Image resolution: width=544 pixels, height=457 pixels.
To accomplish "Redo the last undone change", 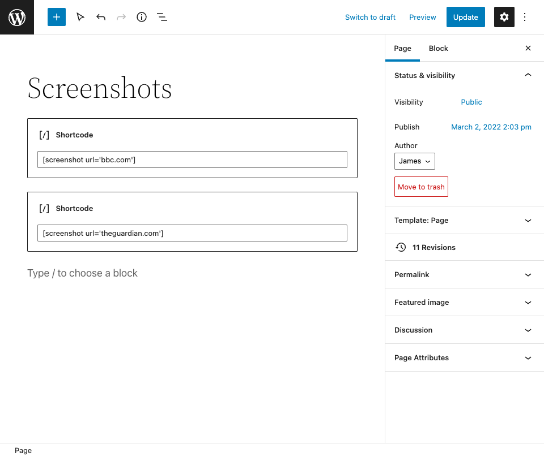I will (x=121, y=17).
